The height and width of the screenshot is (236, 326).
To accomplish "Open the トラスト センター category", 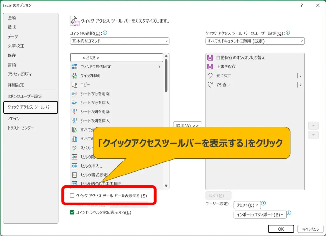I will coord(21,128).
